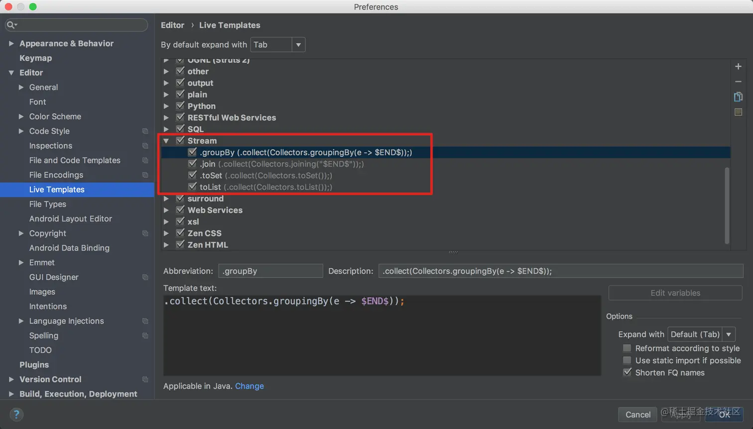Expand the Code Style settings node
Viewport: 753px width, 429px height.
(21, 131)
